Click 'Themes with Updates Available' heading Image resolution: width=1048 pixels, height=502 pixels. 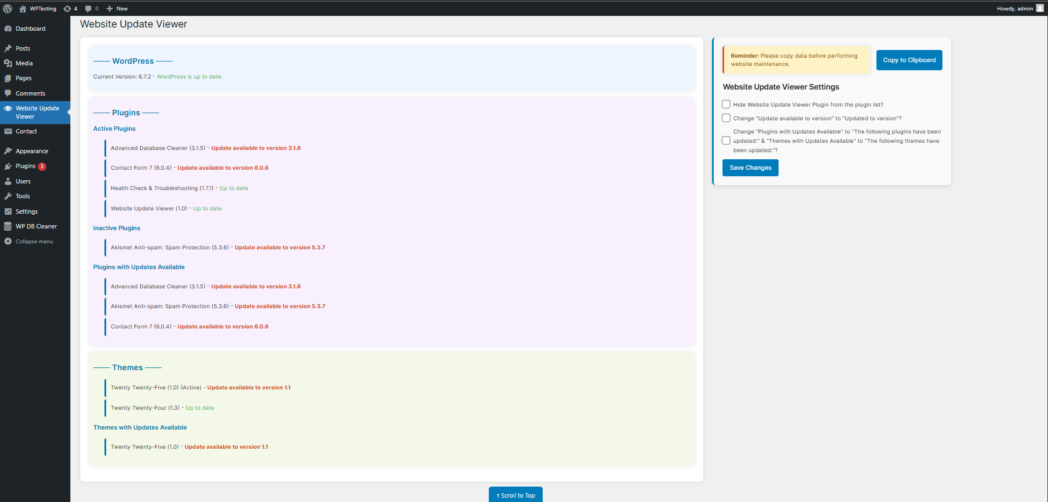(140, 427)
